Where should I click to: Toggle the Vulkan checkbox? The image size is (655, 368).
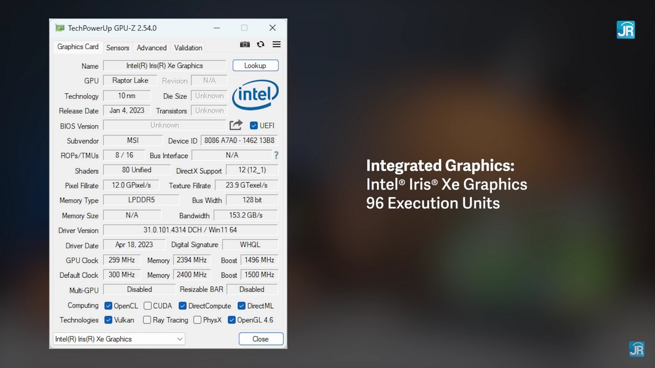pyautogui.click(x=108, y=320)
